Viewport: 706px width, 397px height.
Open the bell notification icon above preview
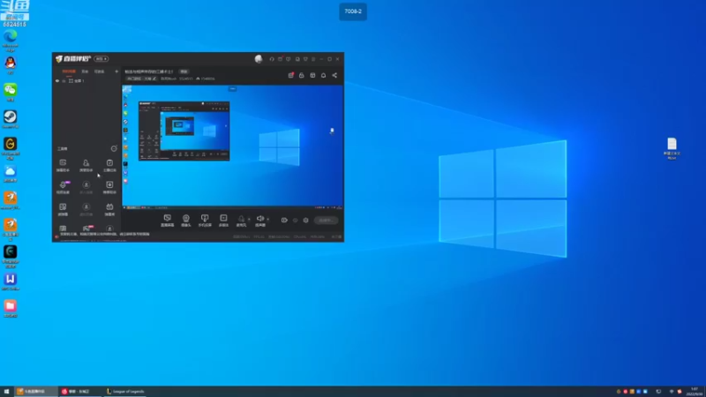[323, 75]
